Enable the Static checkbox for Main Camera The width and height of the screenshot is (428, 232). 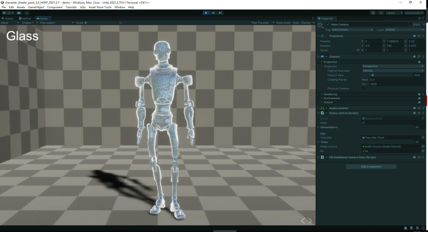(411, 24)
